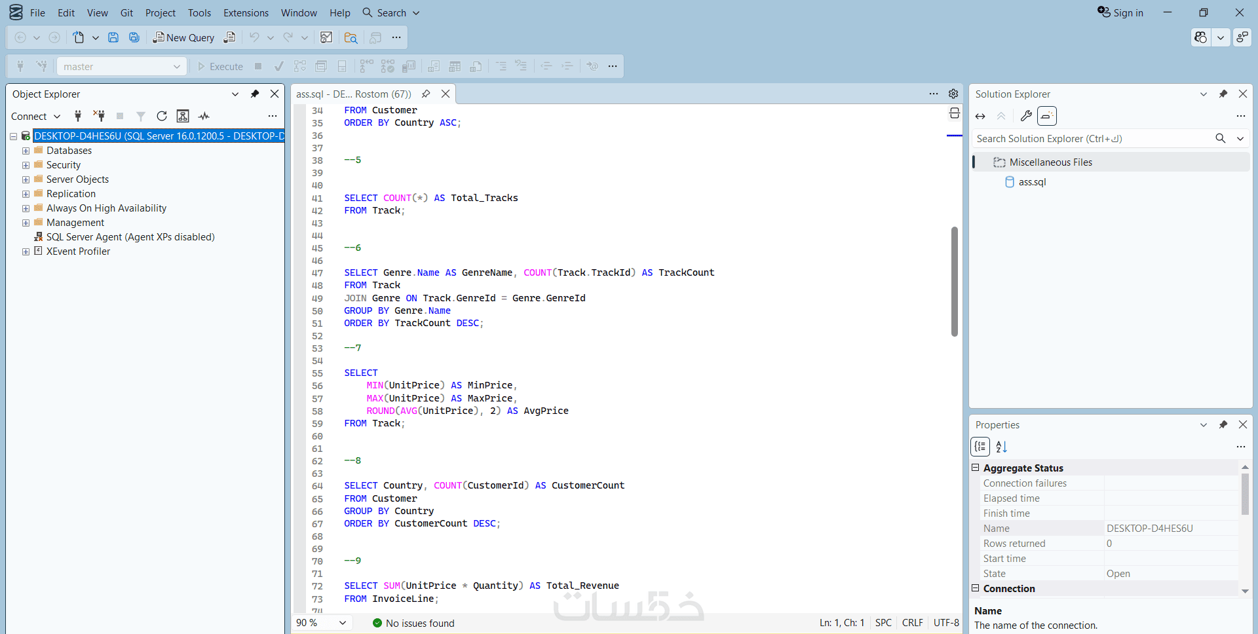Expand the Databases tree node
The image size is (1258, 634).
(x=26, y=151)
